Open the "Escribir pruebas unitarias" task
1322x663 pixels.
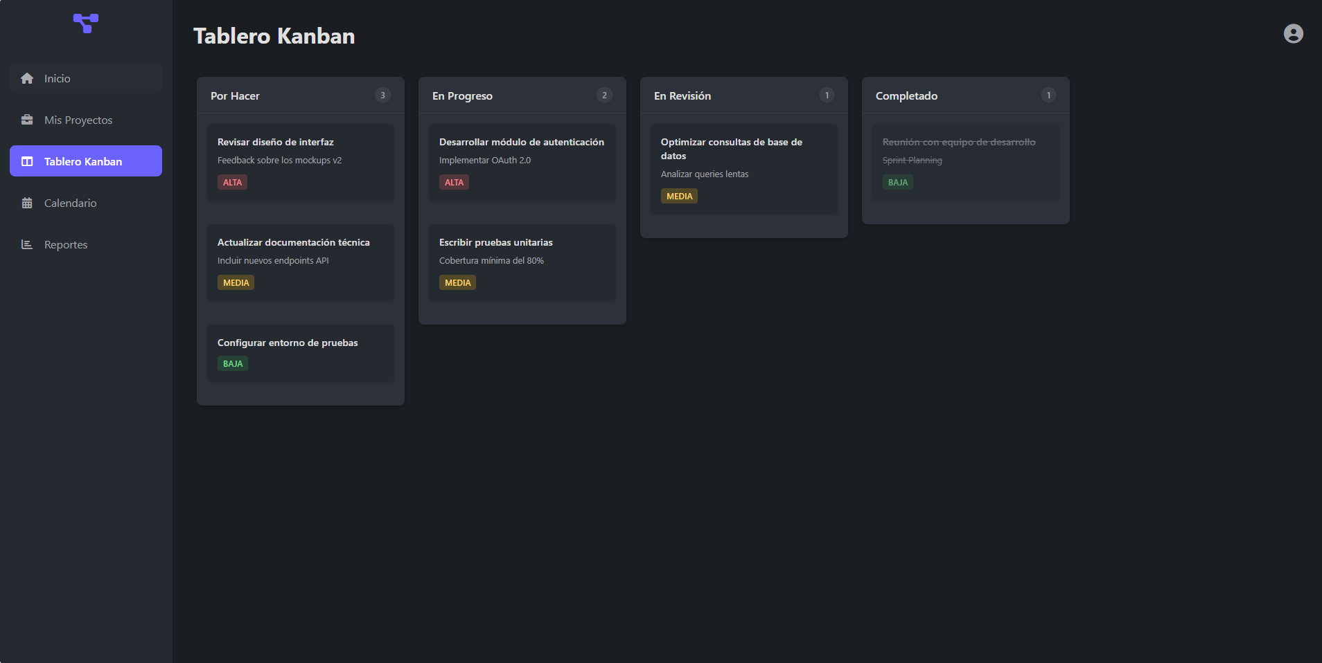tap(522, 262)
